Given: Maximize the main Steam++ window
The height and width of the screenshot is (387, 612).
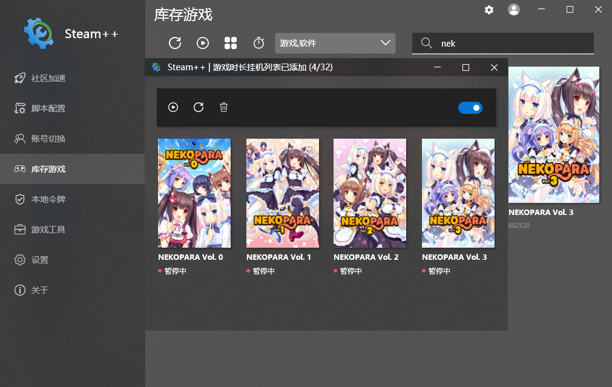Looking at the screenshot, I should 570,9.
